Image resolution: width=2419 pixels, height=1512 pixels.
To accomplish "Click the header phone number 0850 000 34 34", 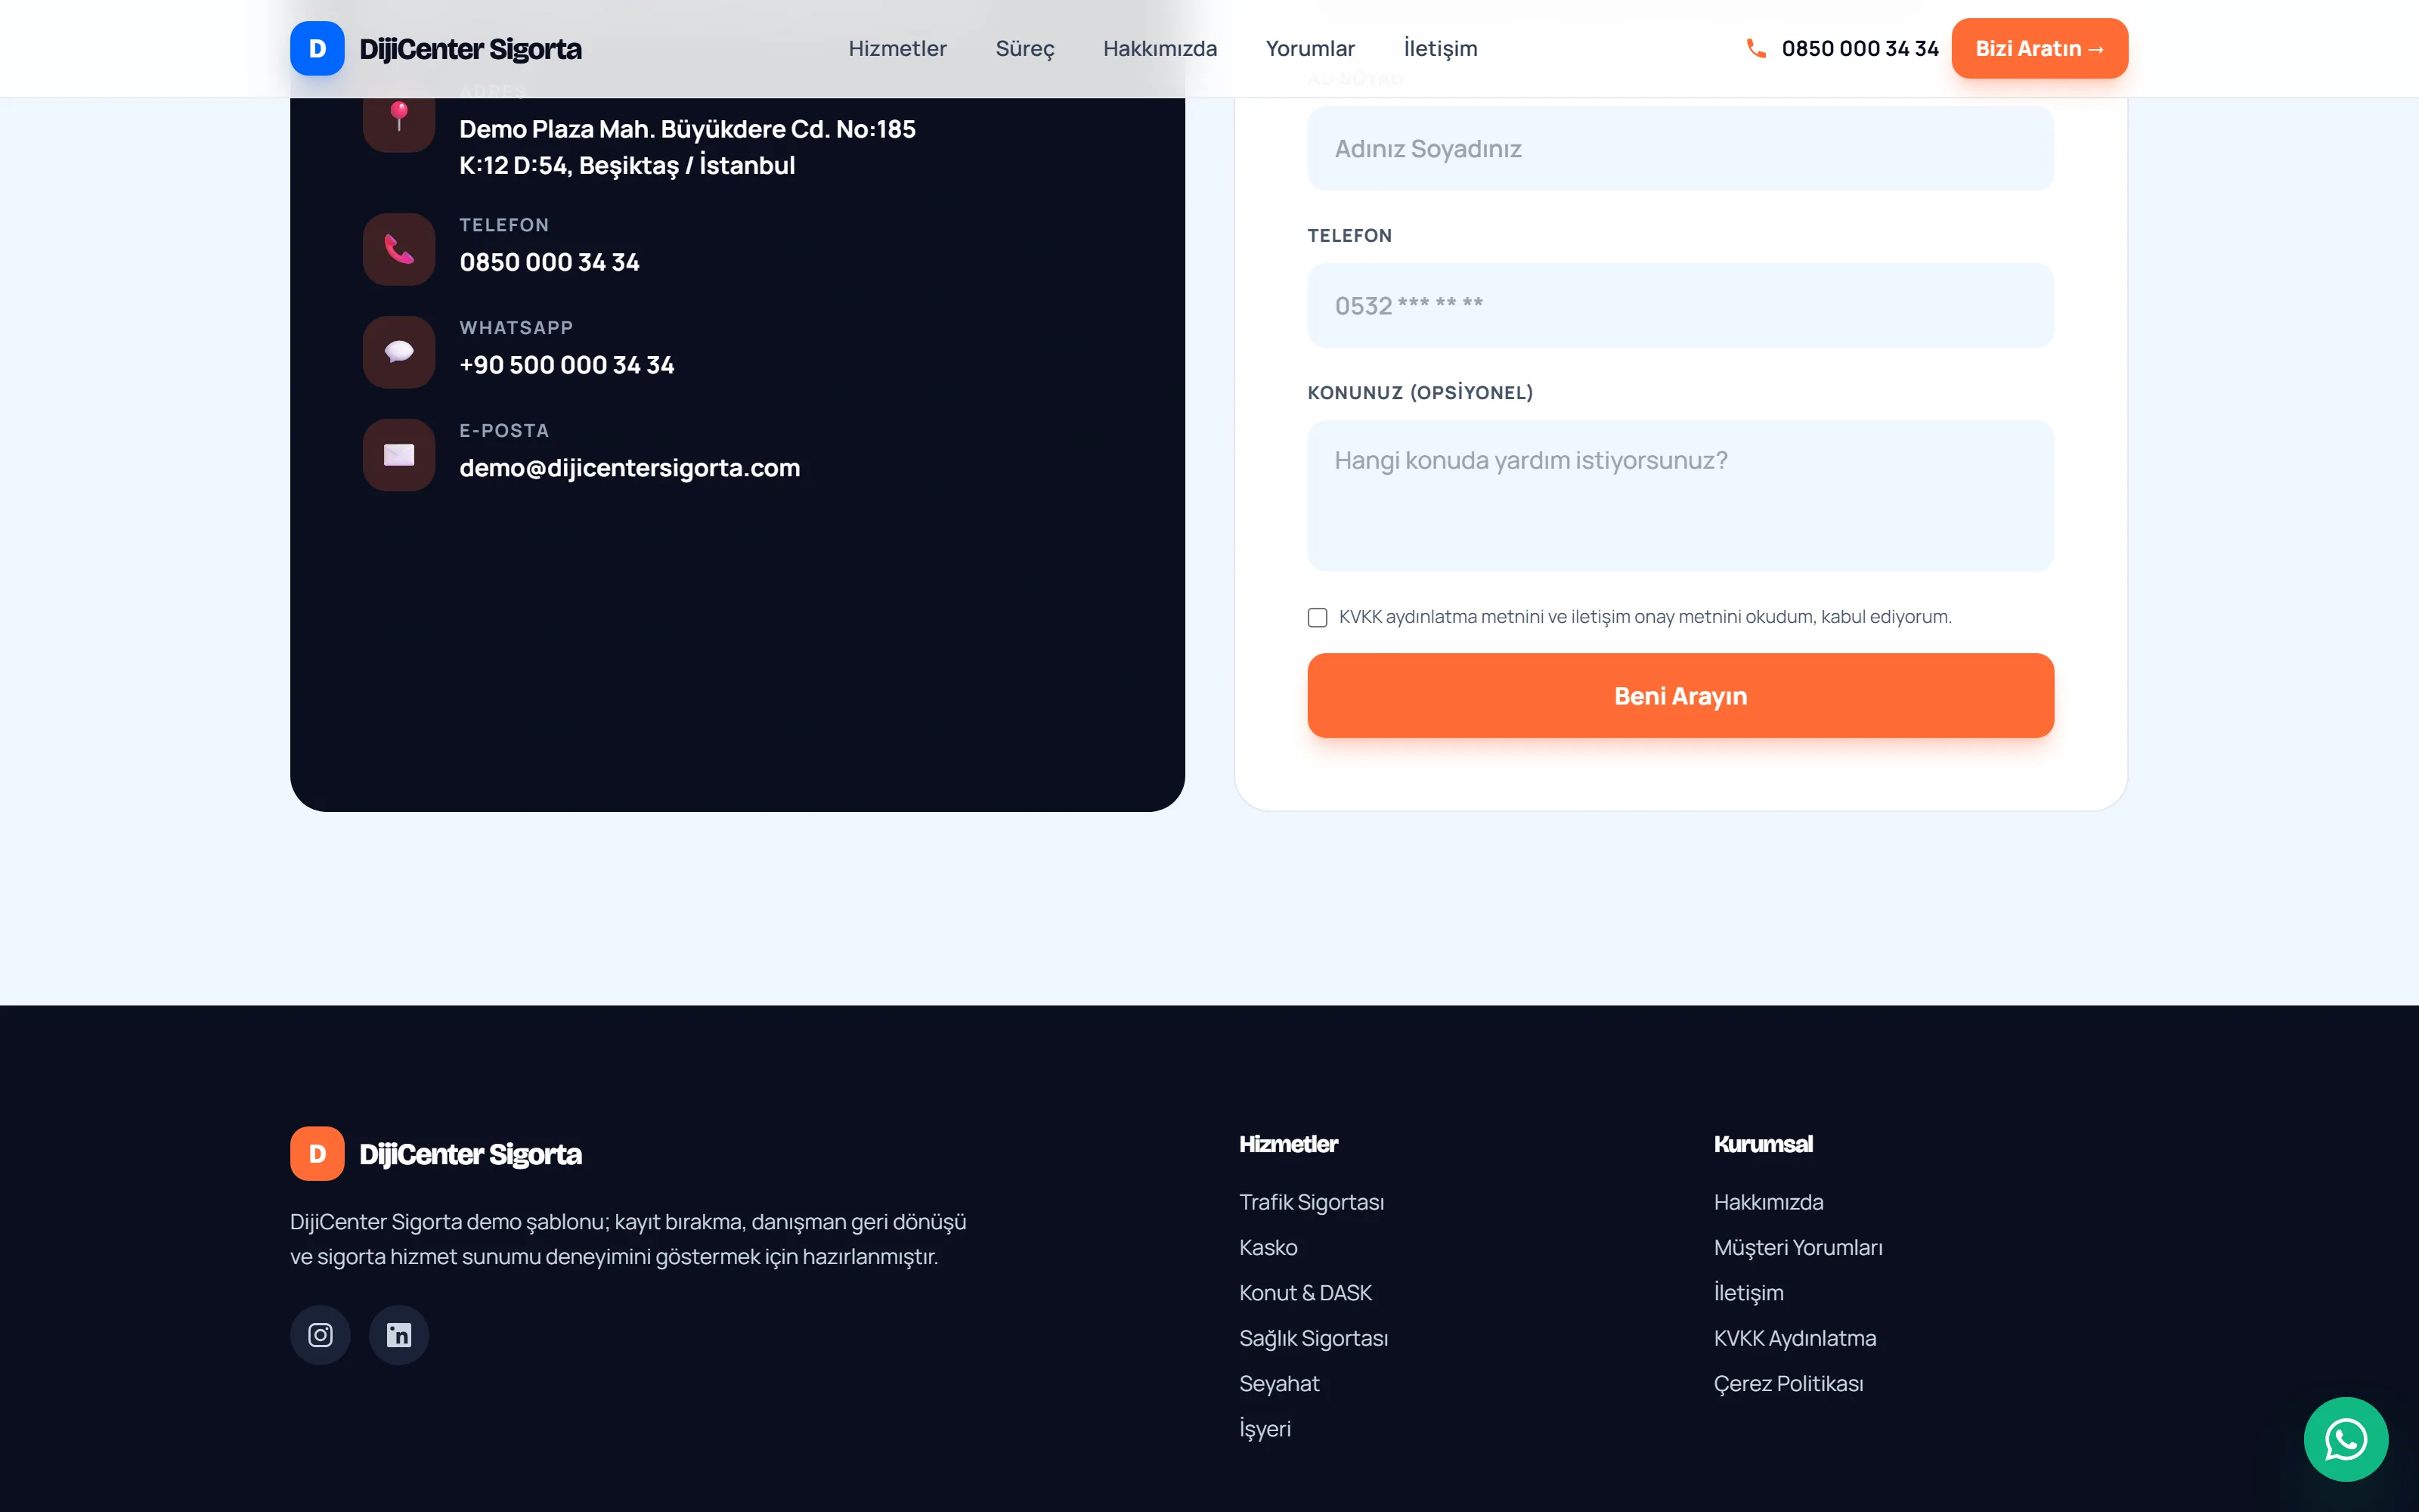I will (1860, 48).
